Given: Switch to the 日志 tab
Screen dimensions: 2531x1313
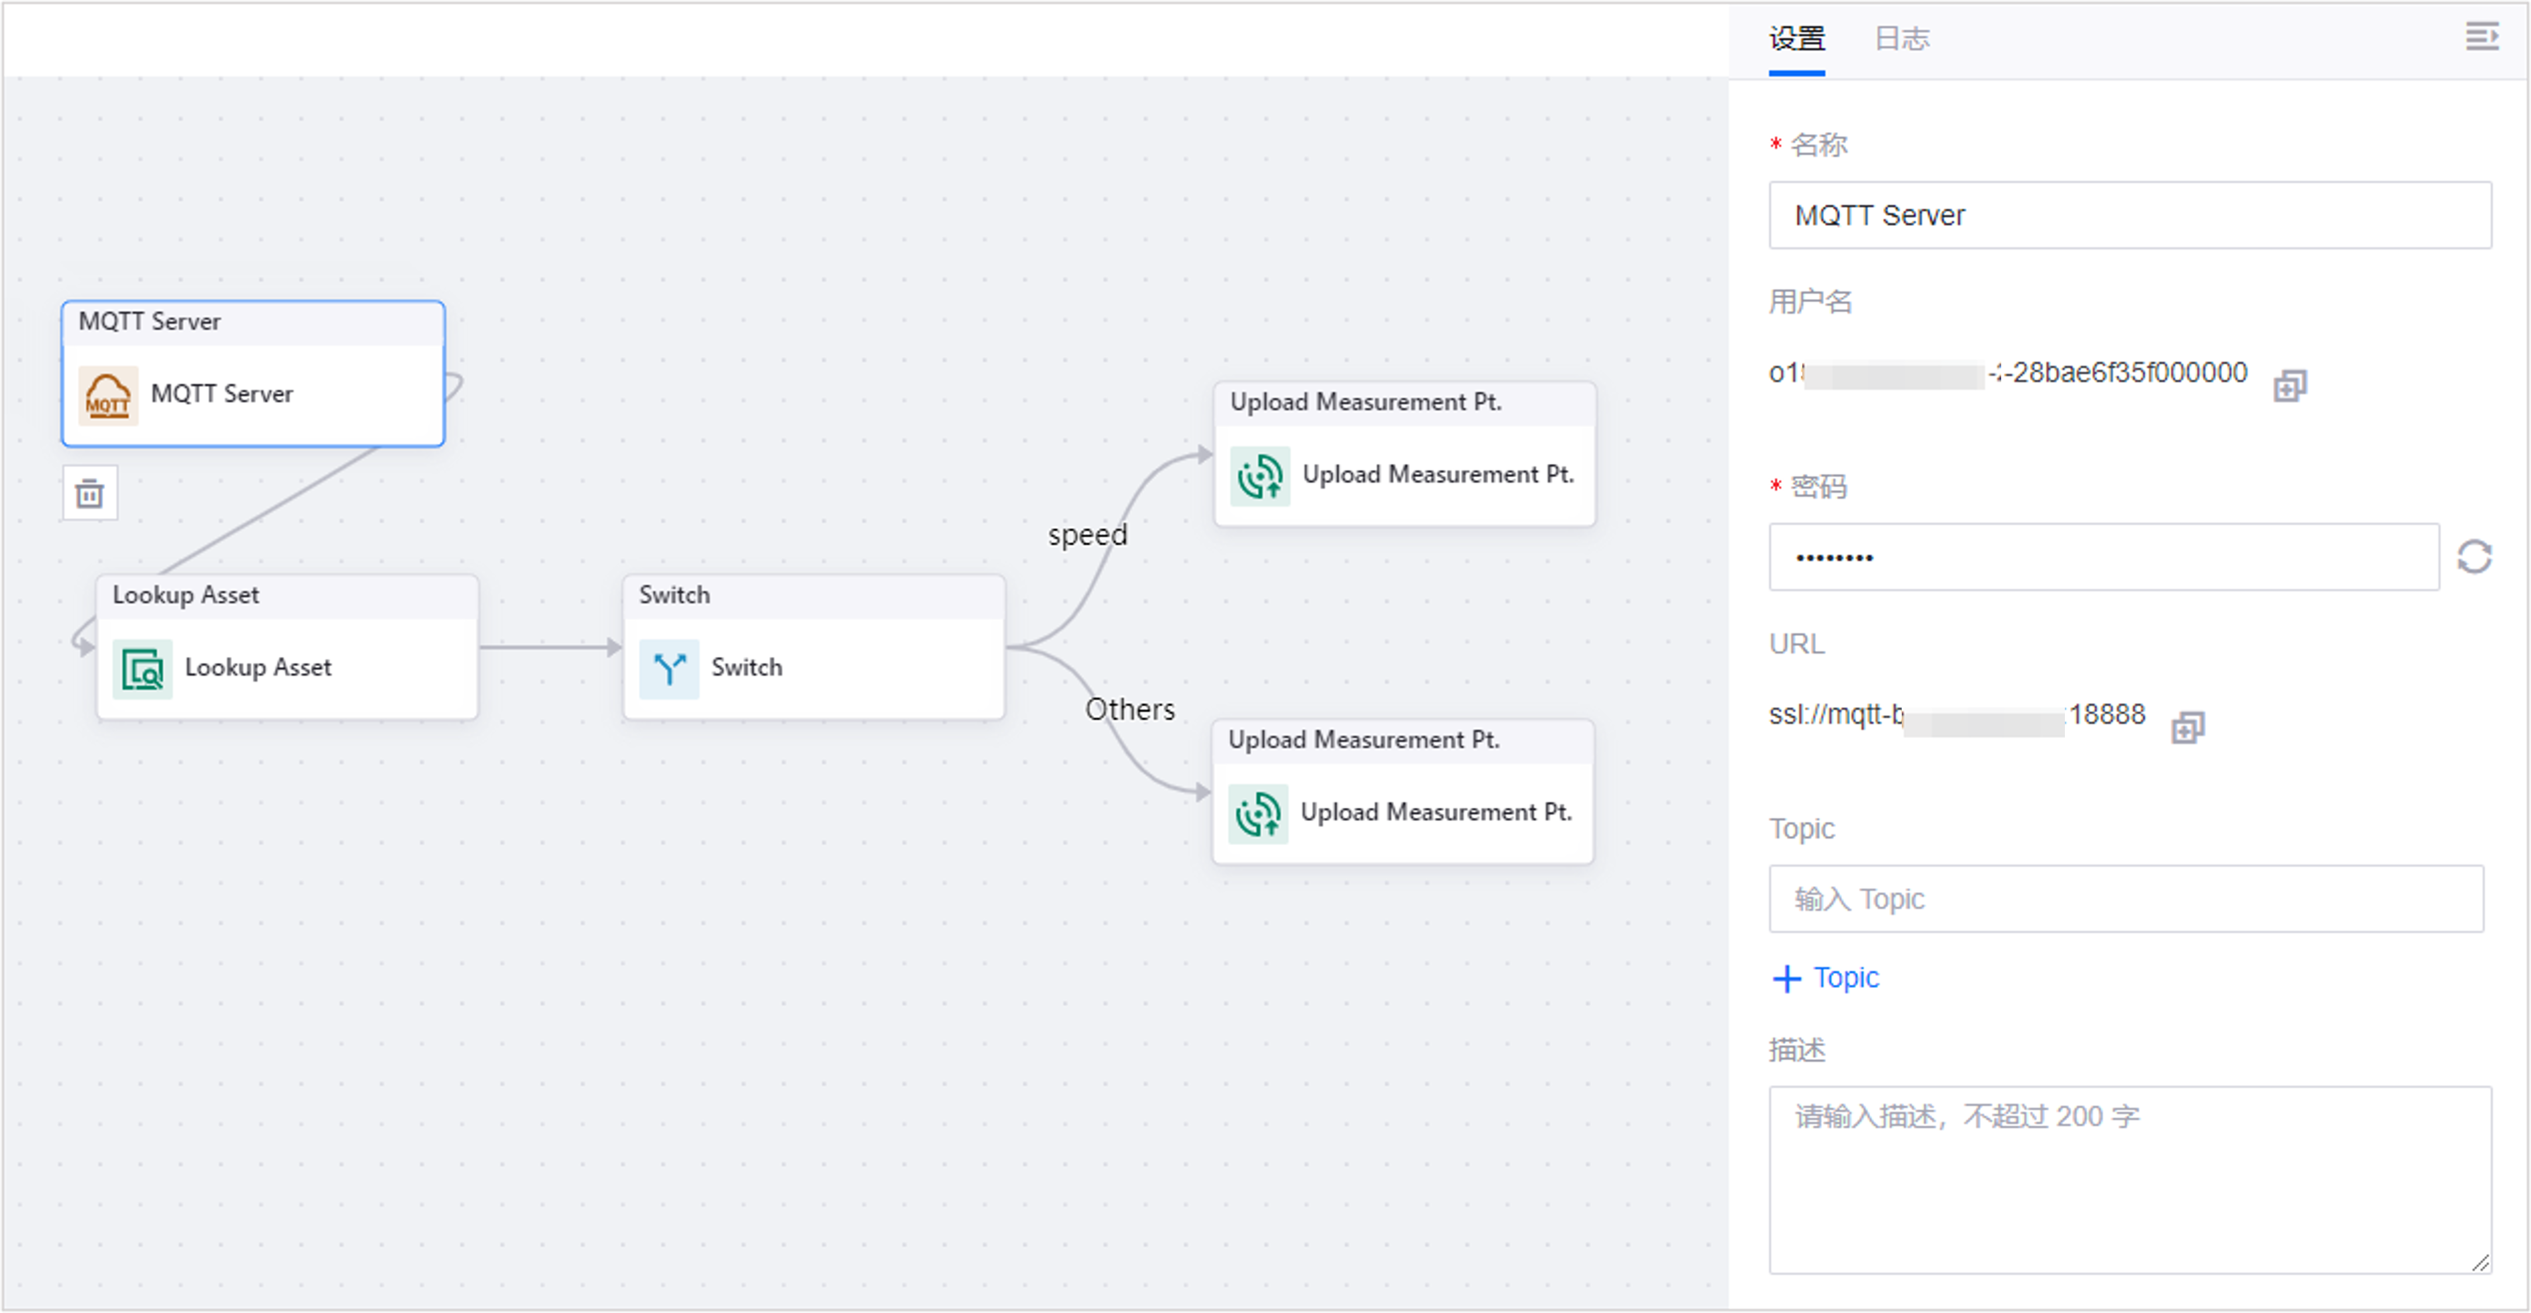Looking at the screenshot, I should coord(1900,39).
